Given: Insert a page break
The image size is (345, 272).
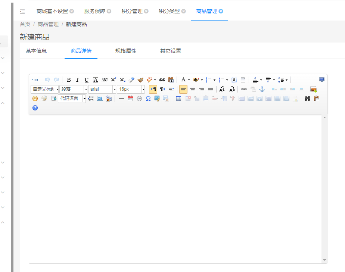Looking at the screenshot, I should tap(91, 99).
